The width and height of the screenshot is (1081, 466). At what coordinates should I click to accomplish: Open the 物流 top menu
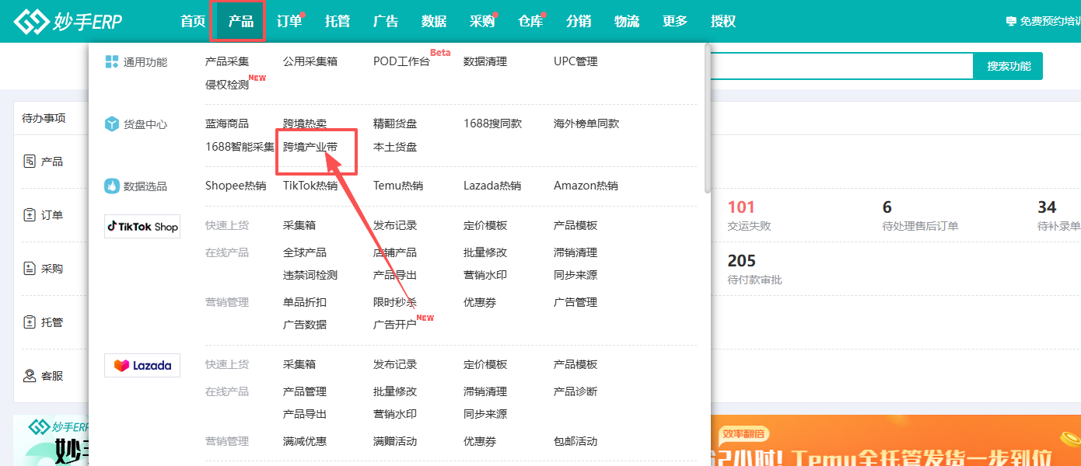coord(627,22)
